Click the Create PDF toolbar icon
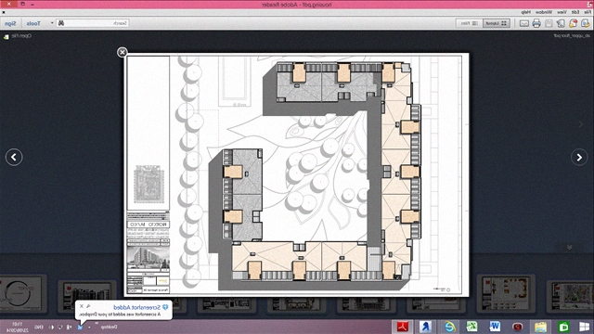Image resolution: width=594 pixels, height=334 pixels. pyautogui.click(x=573, y=23)
